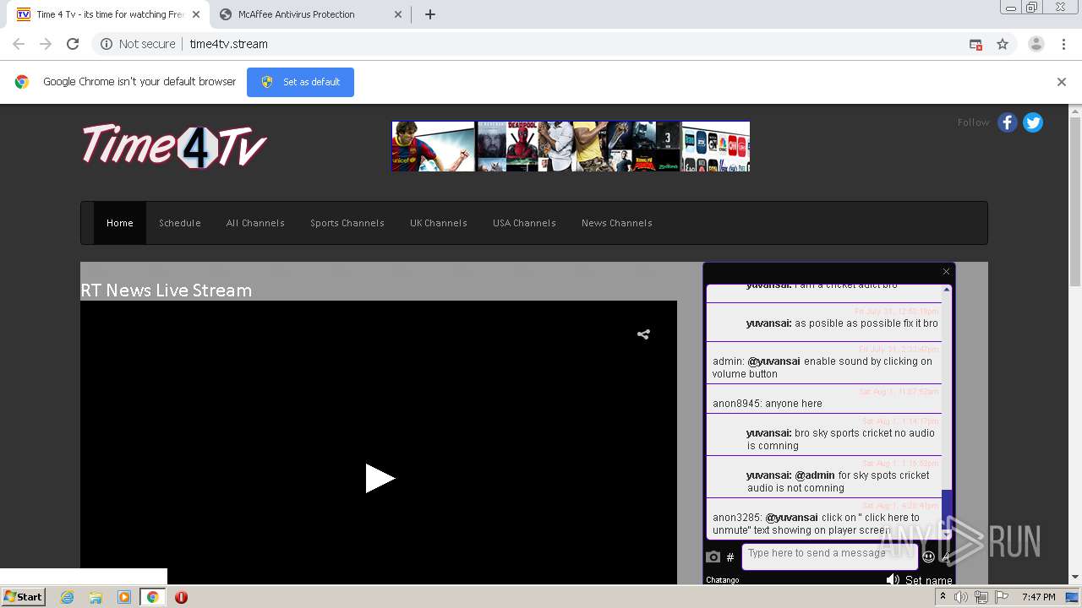Open the Sports Channels menu
Viewport: 1082px width, 608px height.
coord(347,223)
